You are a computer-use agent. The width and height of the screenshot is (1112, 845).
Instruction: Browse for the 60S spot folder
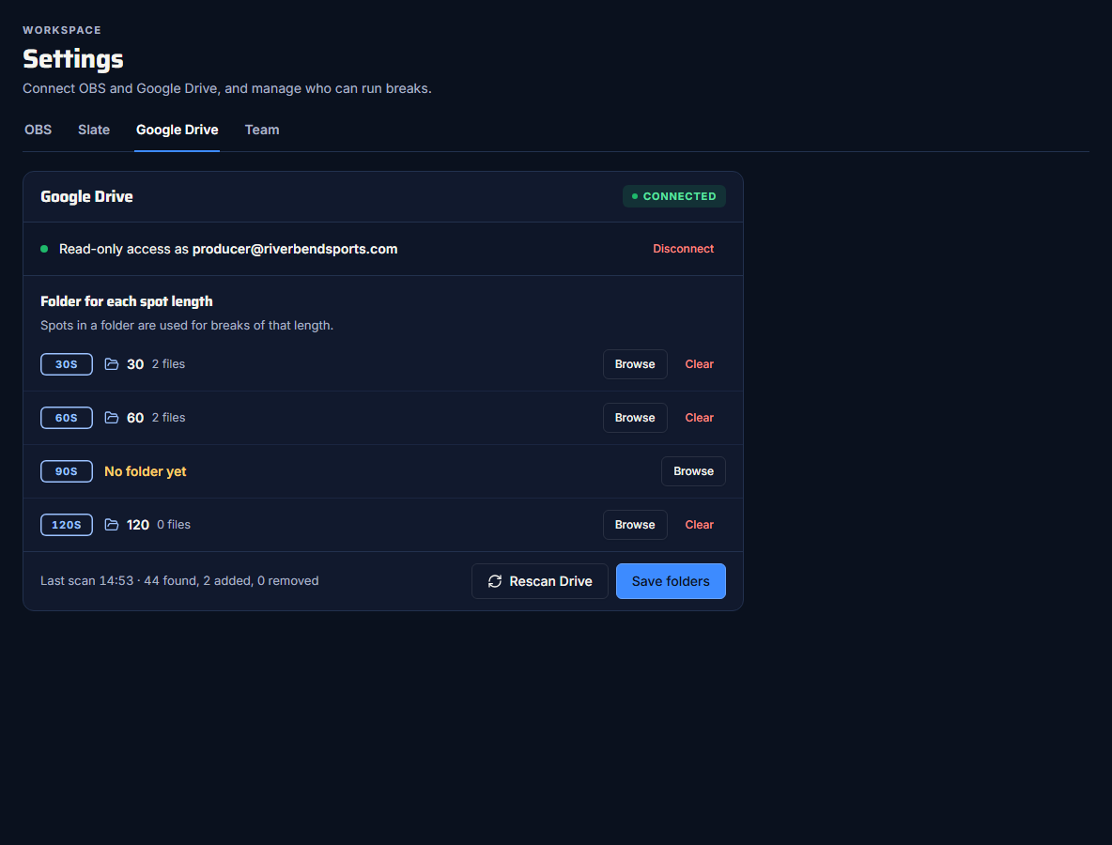[635, 418]
